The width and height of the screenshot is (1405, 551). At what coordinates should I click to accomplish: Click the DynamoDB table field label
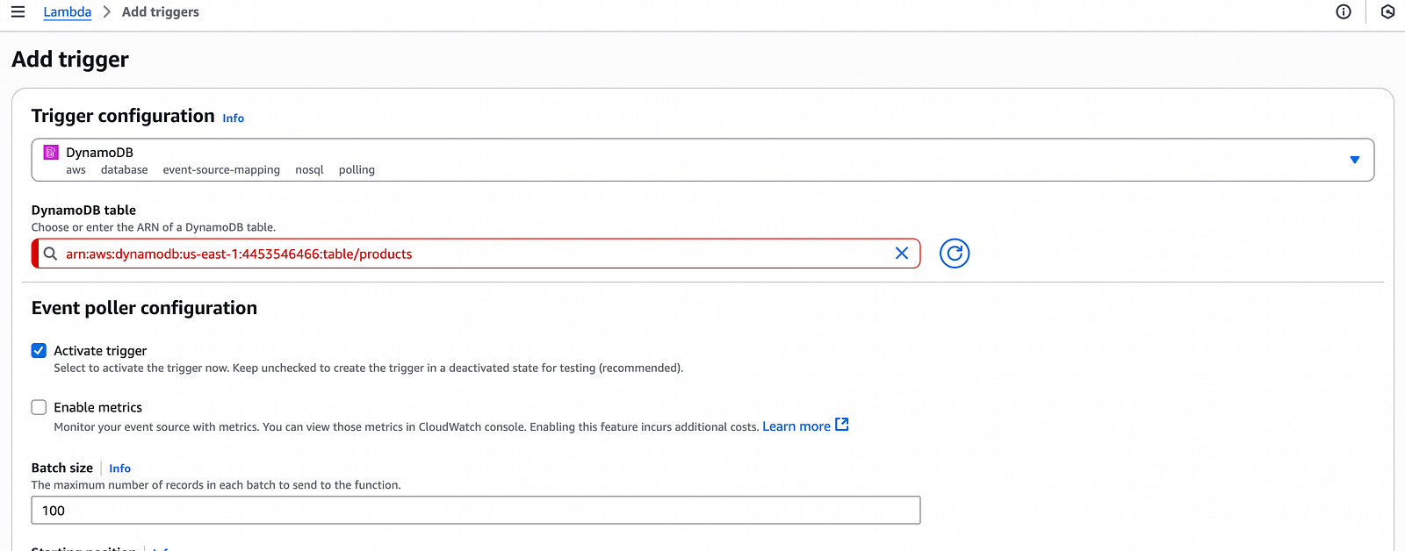click(x=83, y=211)
